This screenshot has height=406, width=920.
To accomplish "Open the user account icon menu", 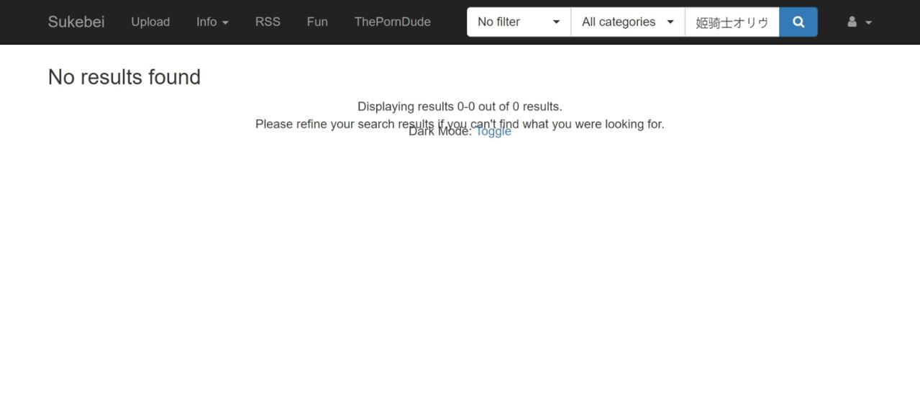I will coord(852,22).
